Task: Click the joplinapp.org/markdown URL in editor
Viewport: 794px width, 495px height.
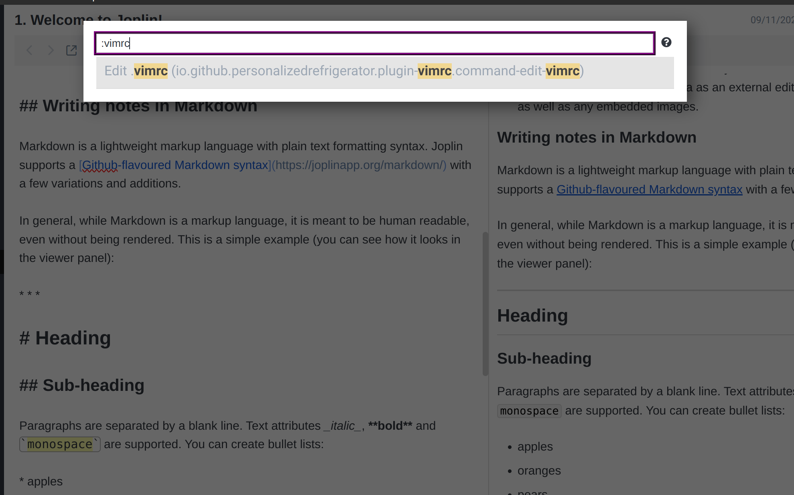Action: pyautogui.click(x=359, y=165)
